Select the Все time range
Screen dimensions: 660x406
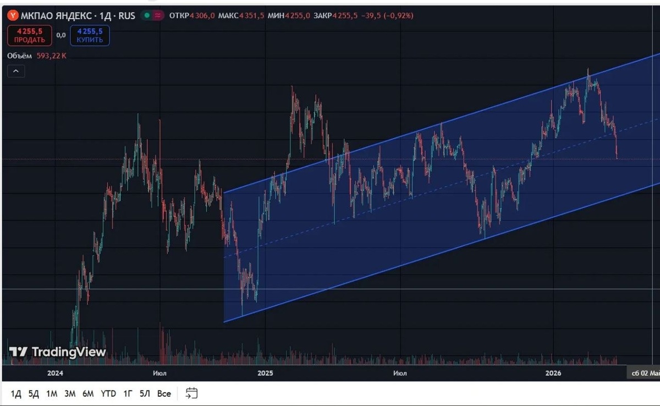pyautogui.click(x=164, y=393)
